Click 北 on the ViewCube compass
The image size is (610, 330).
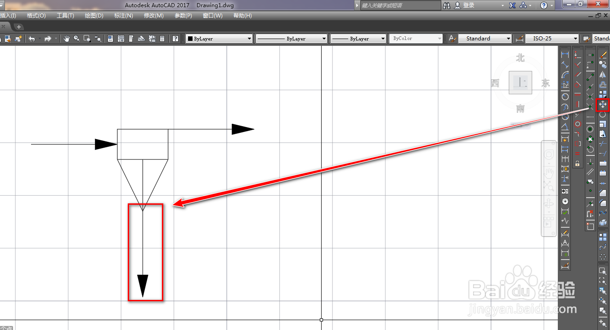[x=520, y=58]
